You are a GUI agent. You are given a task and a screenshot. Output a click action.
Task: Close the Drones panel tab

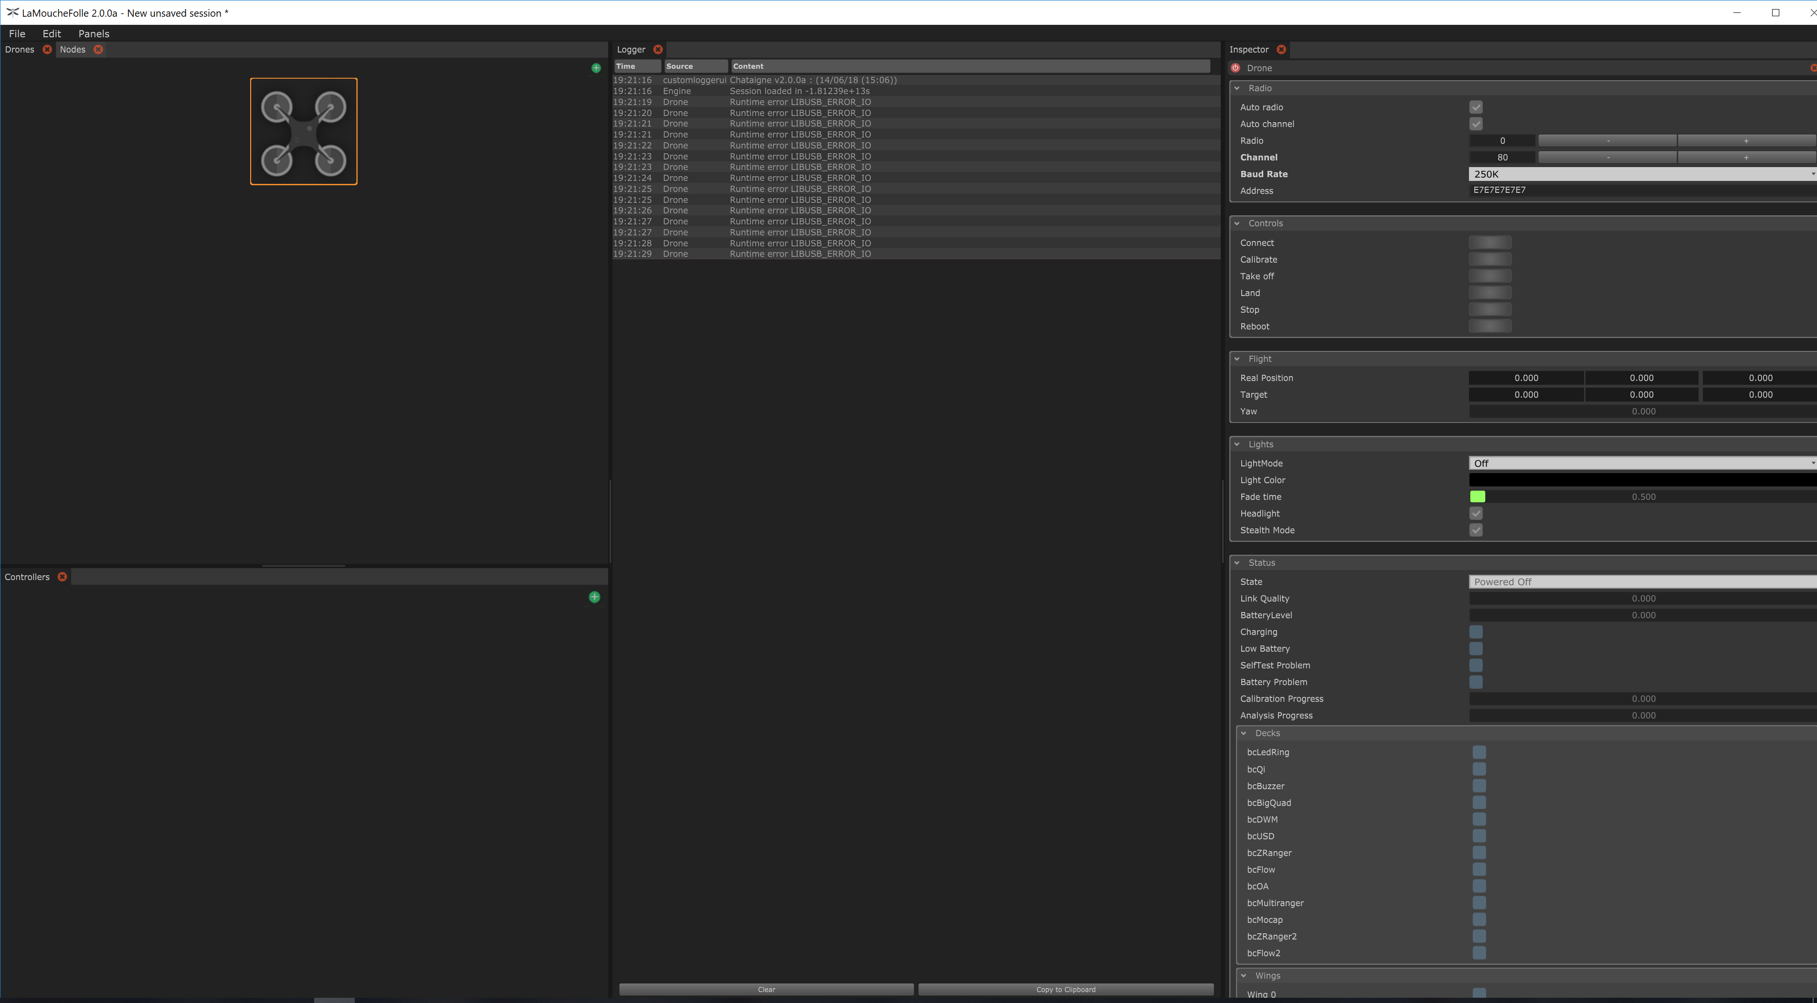(47, 49)
